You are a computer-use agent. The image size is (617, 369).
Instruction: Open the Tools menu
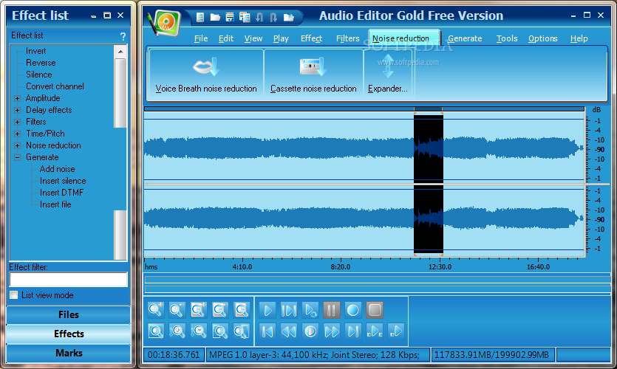(x=507, y=38)
